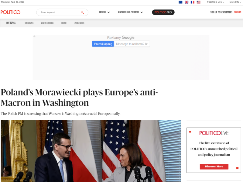Screen dimensions: 243x182
Task: Open the POLITICO PRO badge
Action: [x=163, y=12]
